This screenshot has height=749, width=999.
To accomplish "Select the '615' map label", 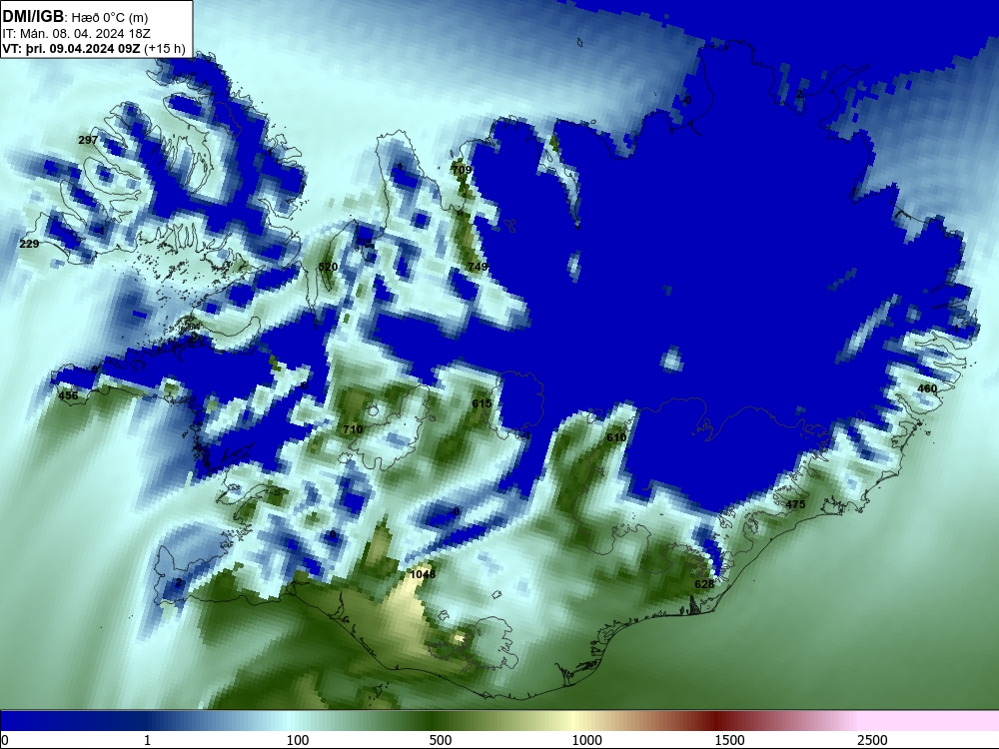I will coord(482,403).
